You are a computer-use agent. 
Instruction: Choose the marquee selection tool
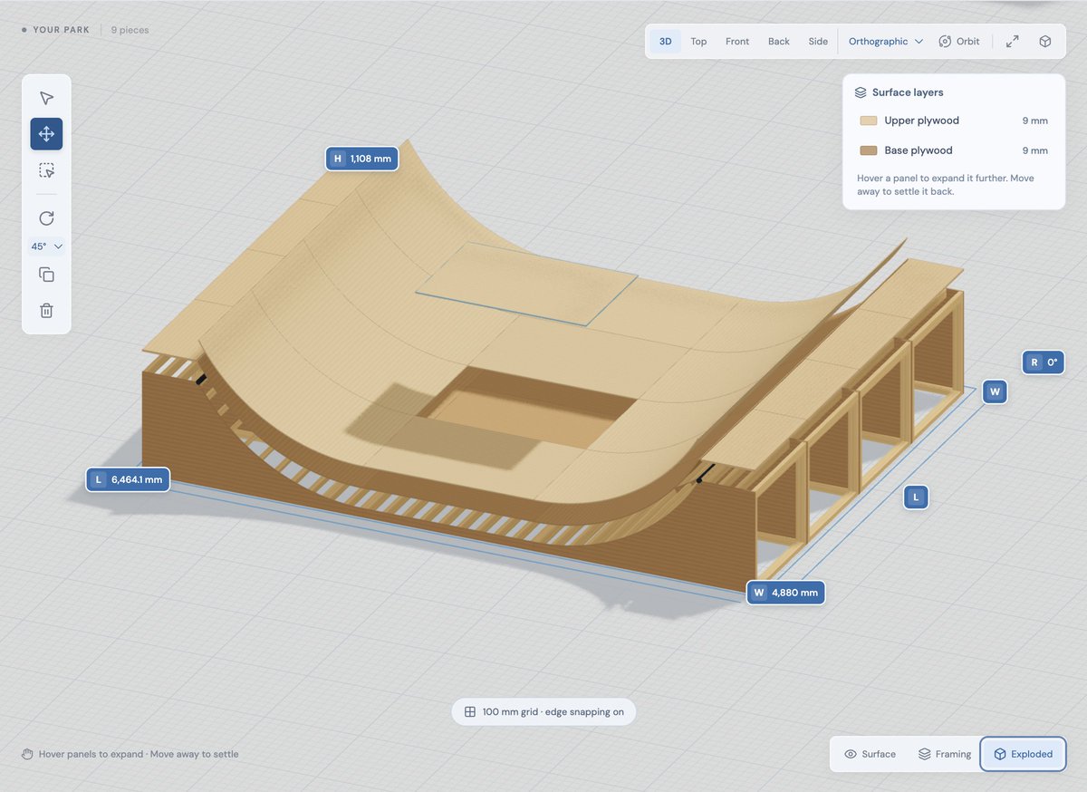point(46,170)
